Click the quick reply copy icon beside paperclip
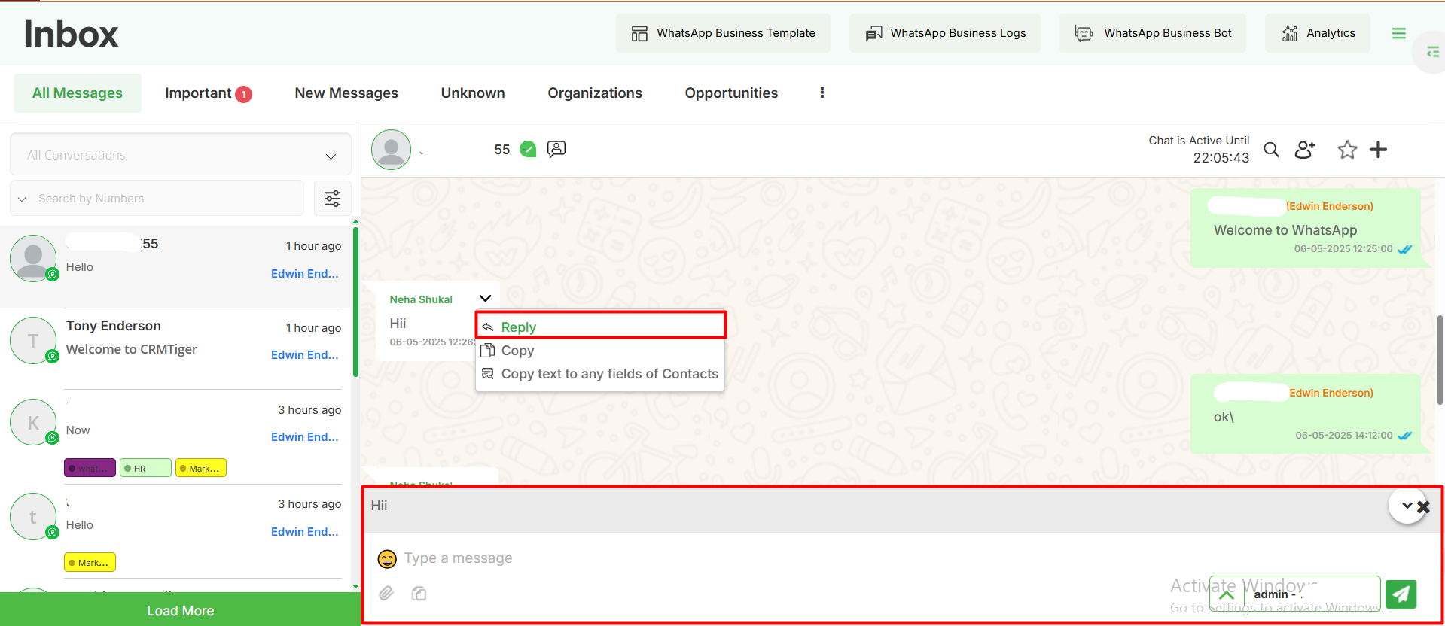The height and width of the screenshot is (626, 1445). [x=419, y=594]
